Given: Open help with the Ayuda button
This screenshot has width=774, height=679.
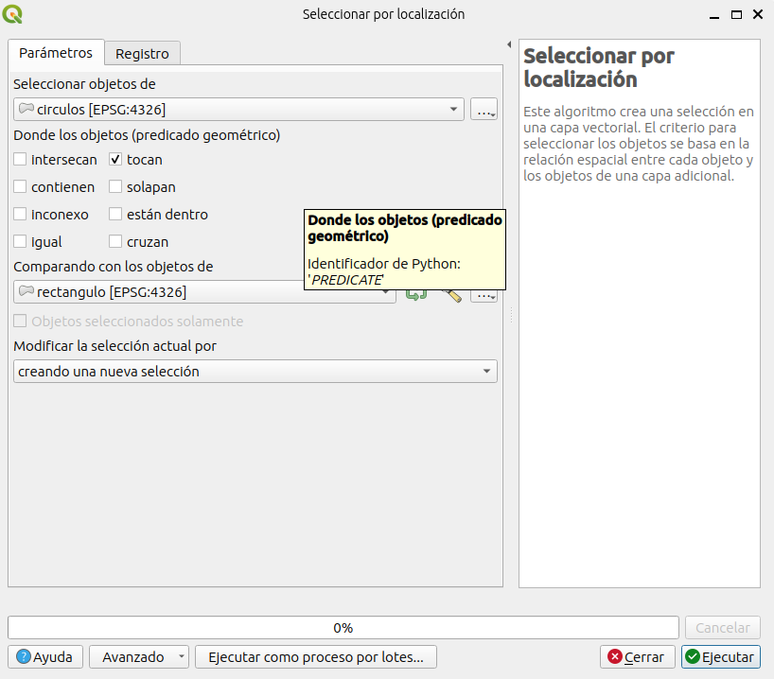Looking at the screenshot, I should (45, 656).
